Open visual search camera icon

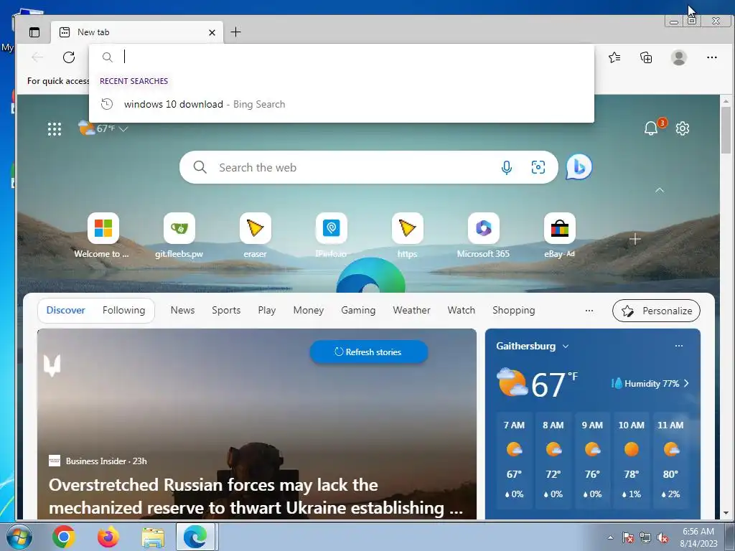[x=538, y=167]
